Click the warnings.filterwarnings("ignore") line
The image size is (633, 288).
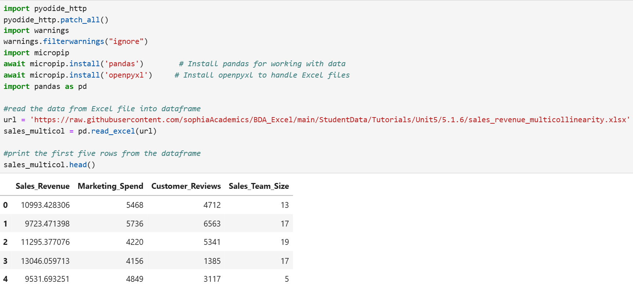coord(76,42)
